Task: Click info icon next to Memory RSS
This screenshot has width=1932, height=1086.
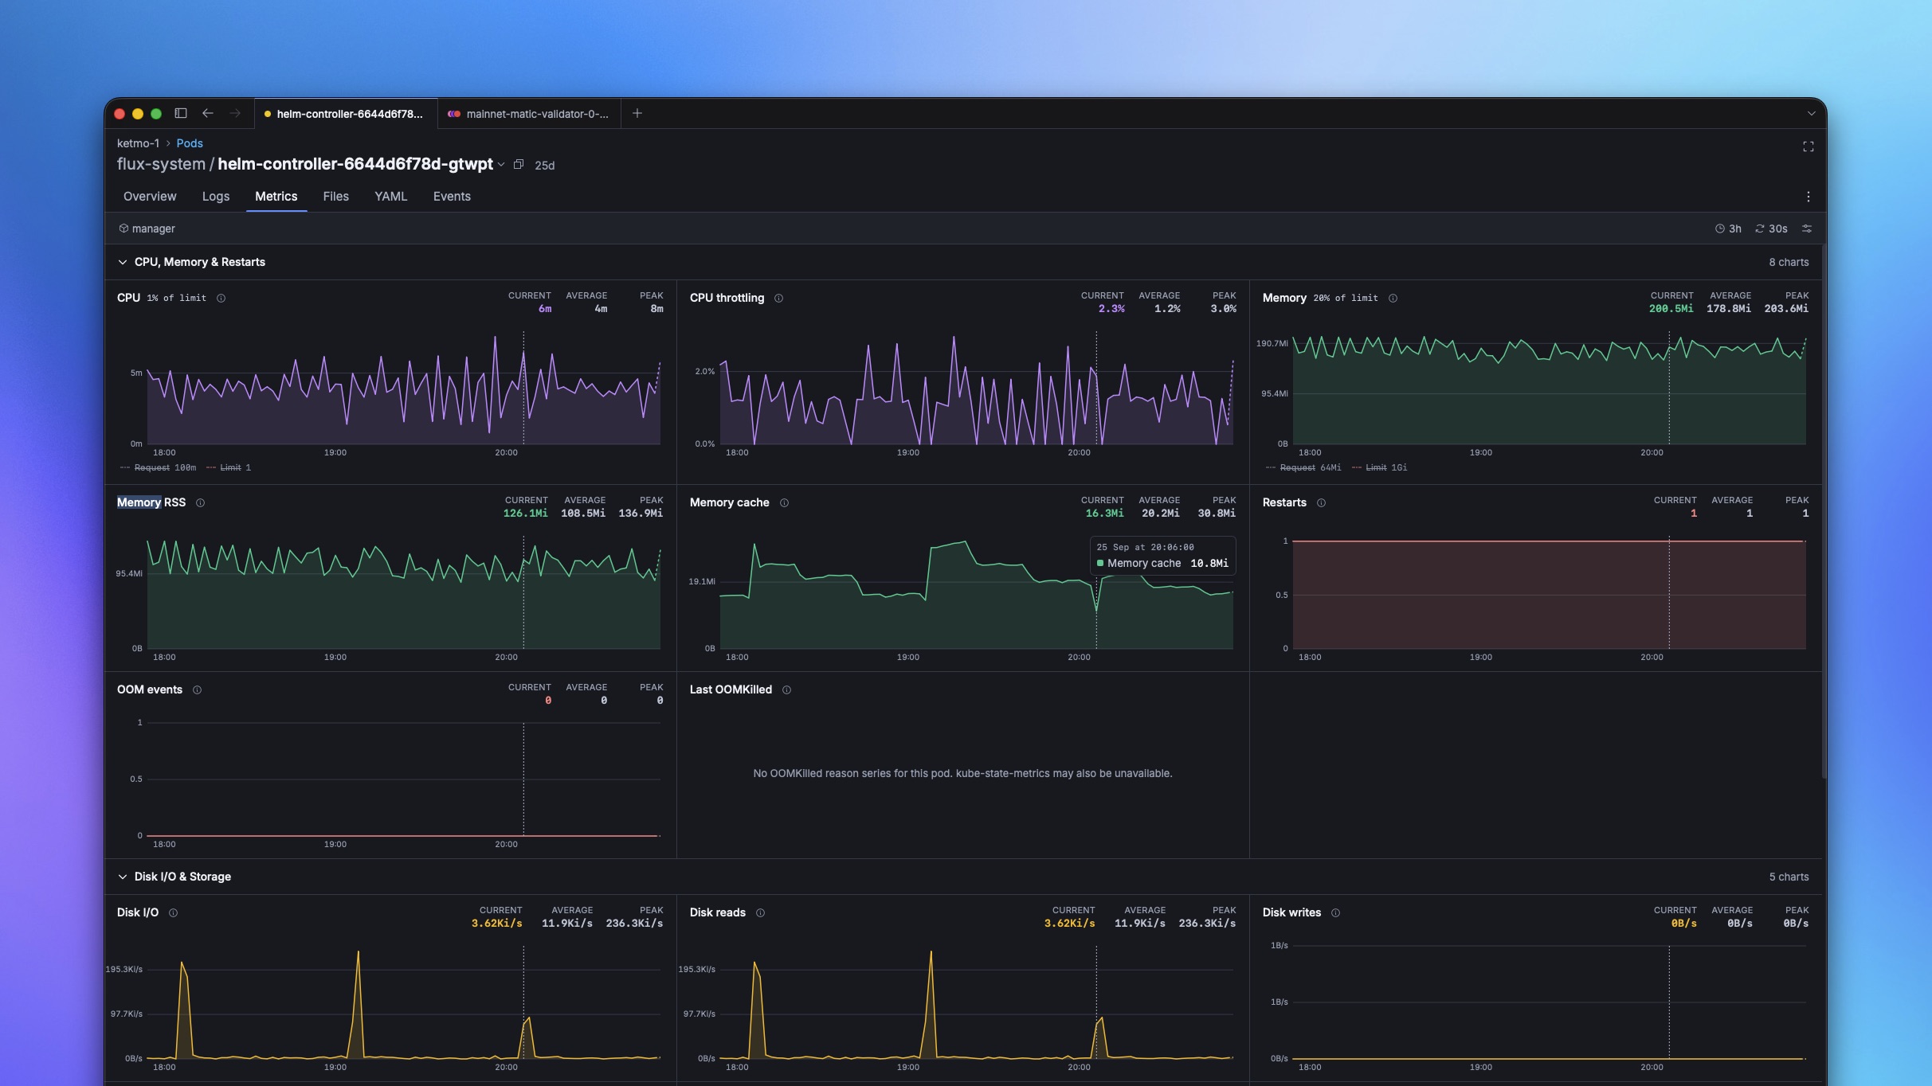Action: coord(201,502)
